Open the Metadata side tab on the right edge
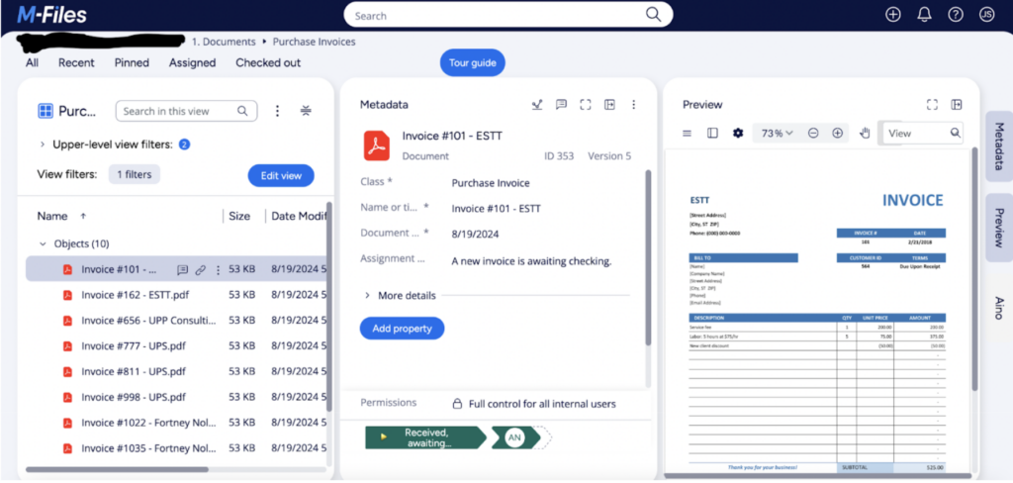Screen dimensions: 1013x483 coord(999,146)
